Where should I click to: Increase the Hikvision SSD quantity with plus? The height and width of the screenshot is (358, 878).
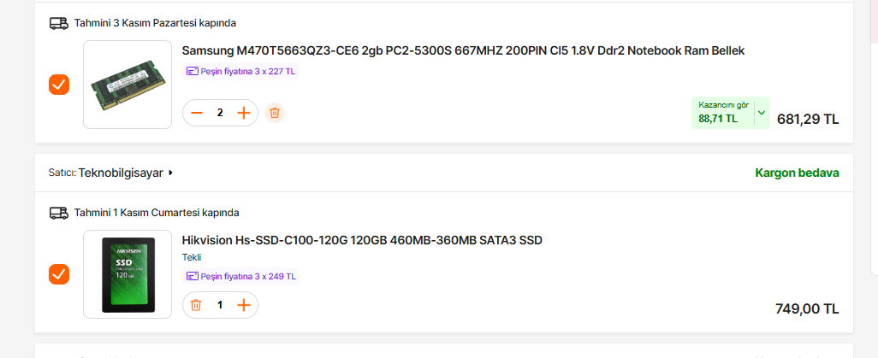coord(244,305)
